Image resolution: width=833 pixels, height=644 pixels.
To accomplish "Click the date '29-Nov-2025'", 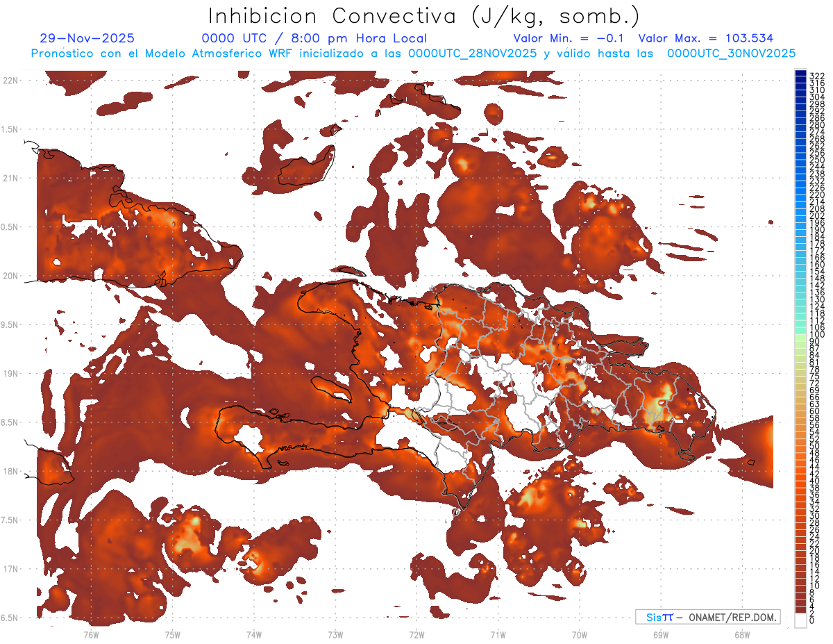I will click(x=87, y=38).
